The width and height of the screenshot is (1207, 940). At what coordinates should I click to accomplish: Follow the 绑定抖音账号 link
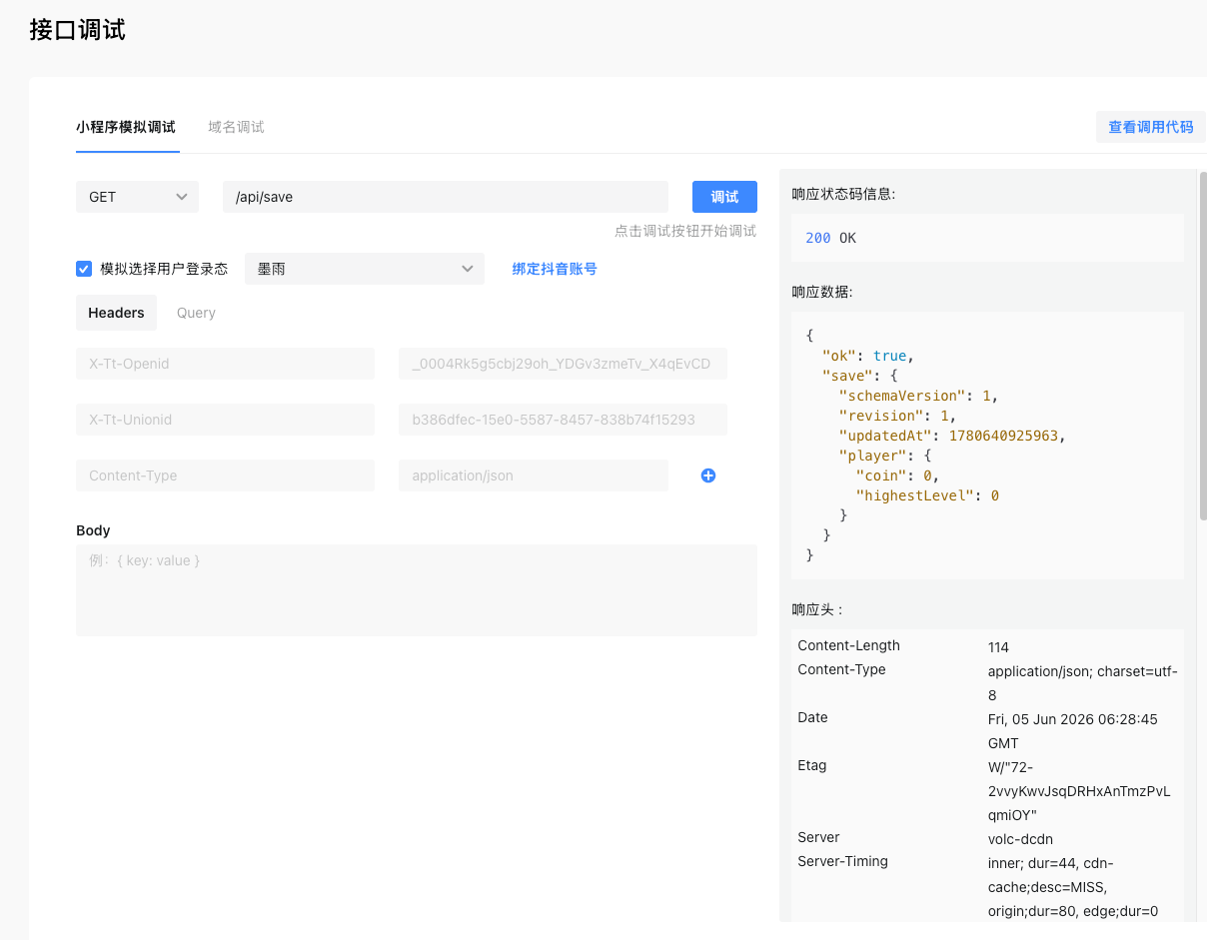coord(555,269)
